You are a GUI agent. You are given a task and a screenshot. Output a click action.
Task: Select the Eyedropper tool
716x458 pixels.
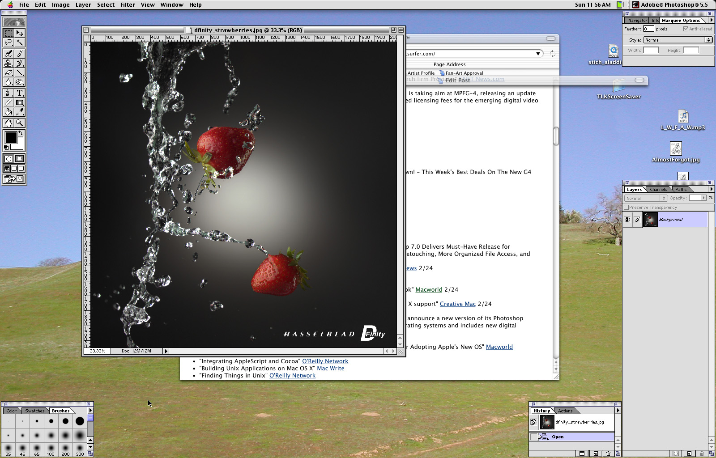point(19,112)
